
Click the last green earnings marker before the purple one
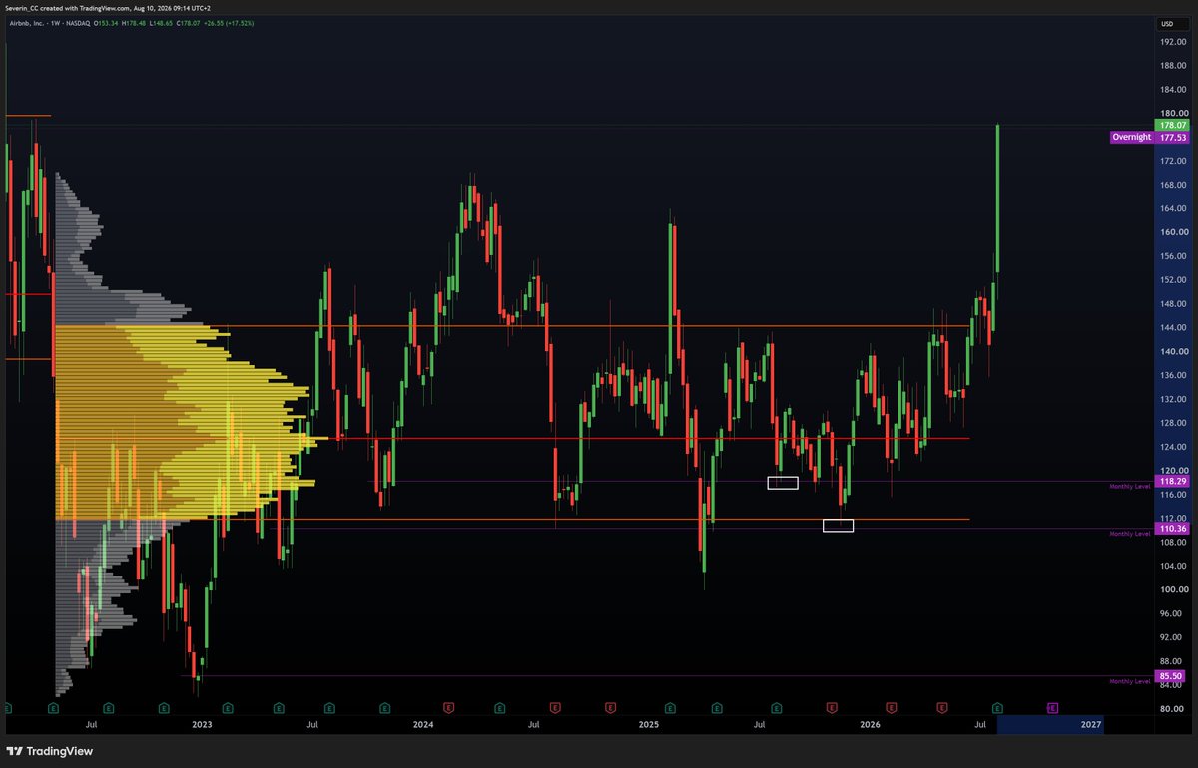996,707
